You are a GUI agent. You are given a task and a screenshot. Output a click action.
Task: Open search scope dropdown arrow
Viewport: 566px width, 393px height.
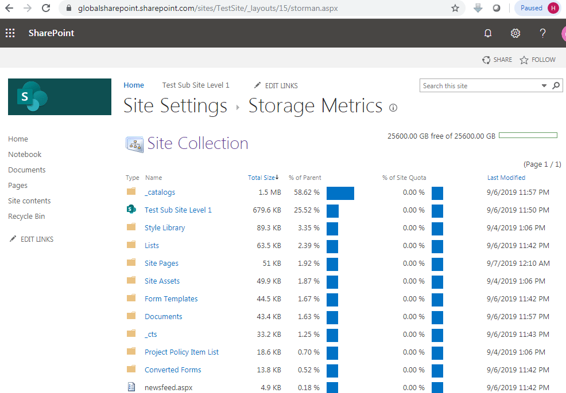tap(544, 86)
